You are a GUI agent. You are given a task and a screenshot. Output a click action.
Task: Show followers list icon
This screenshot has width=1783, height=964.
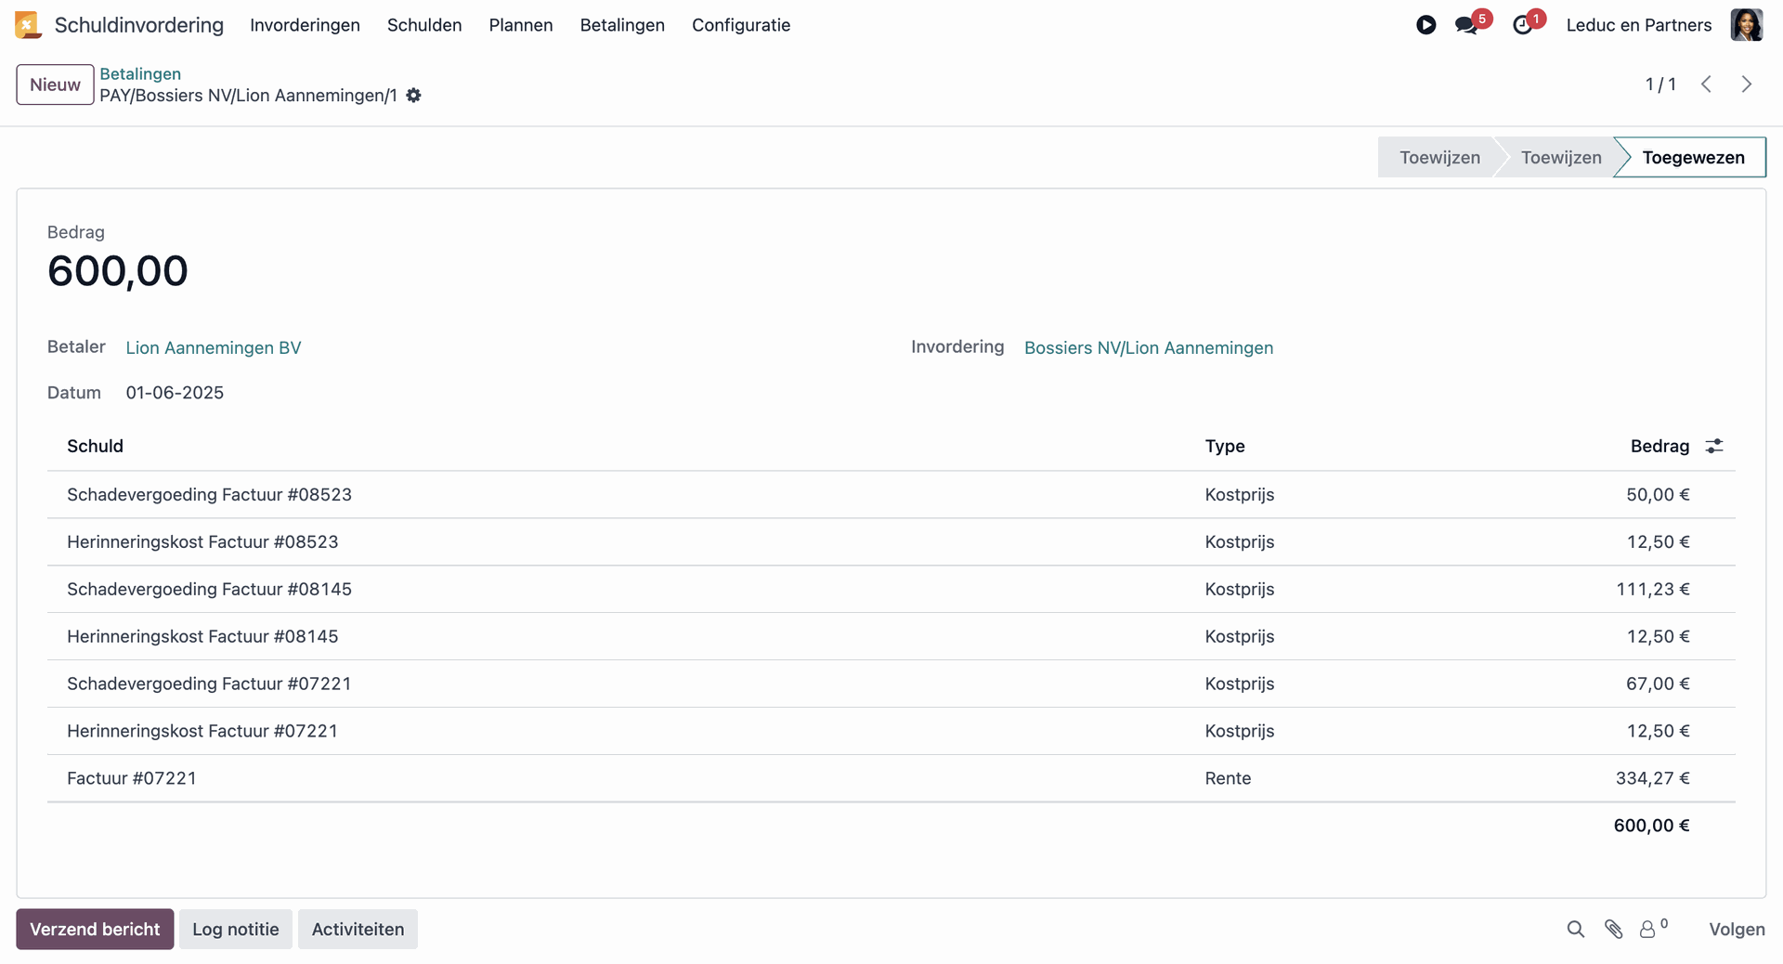1649,930
